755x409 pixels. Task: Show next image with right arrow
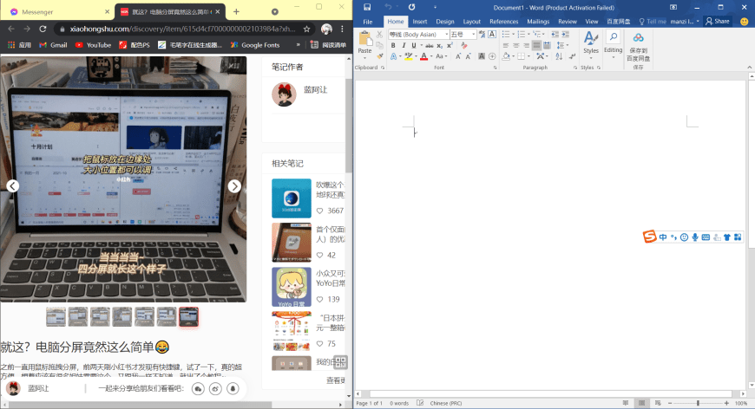234,186
